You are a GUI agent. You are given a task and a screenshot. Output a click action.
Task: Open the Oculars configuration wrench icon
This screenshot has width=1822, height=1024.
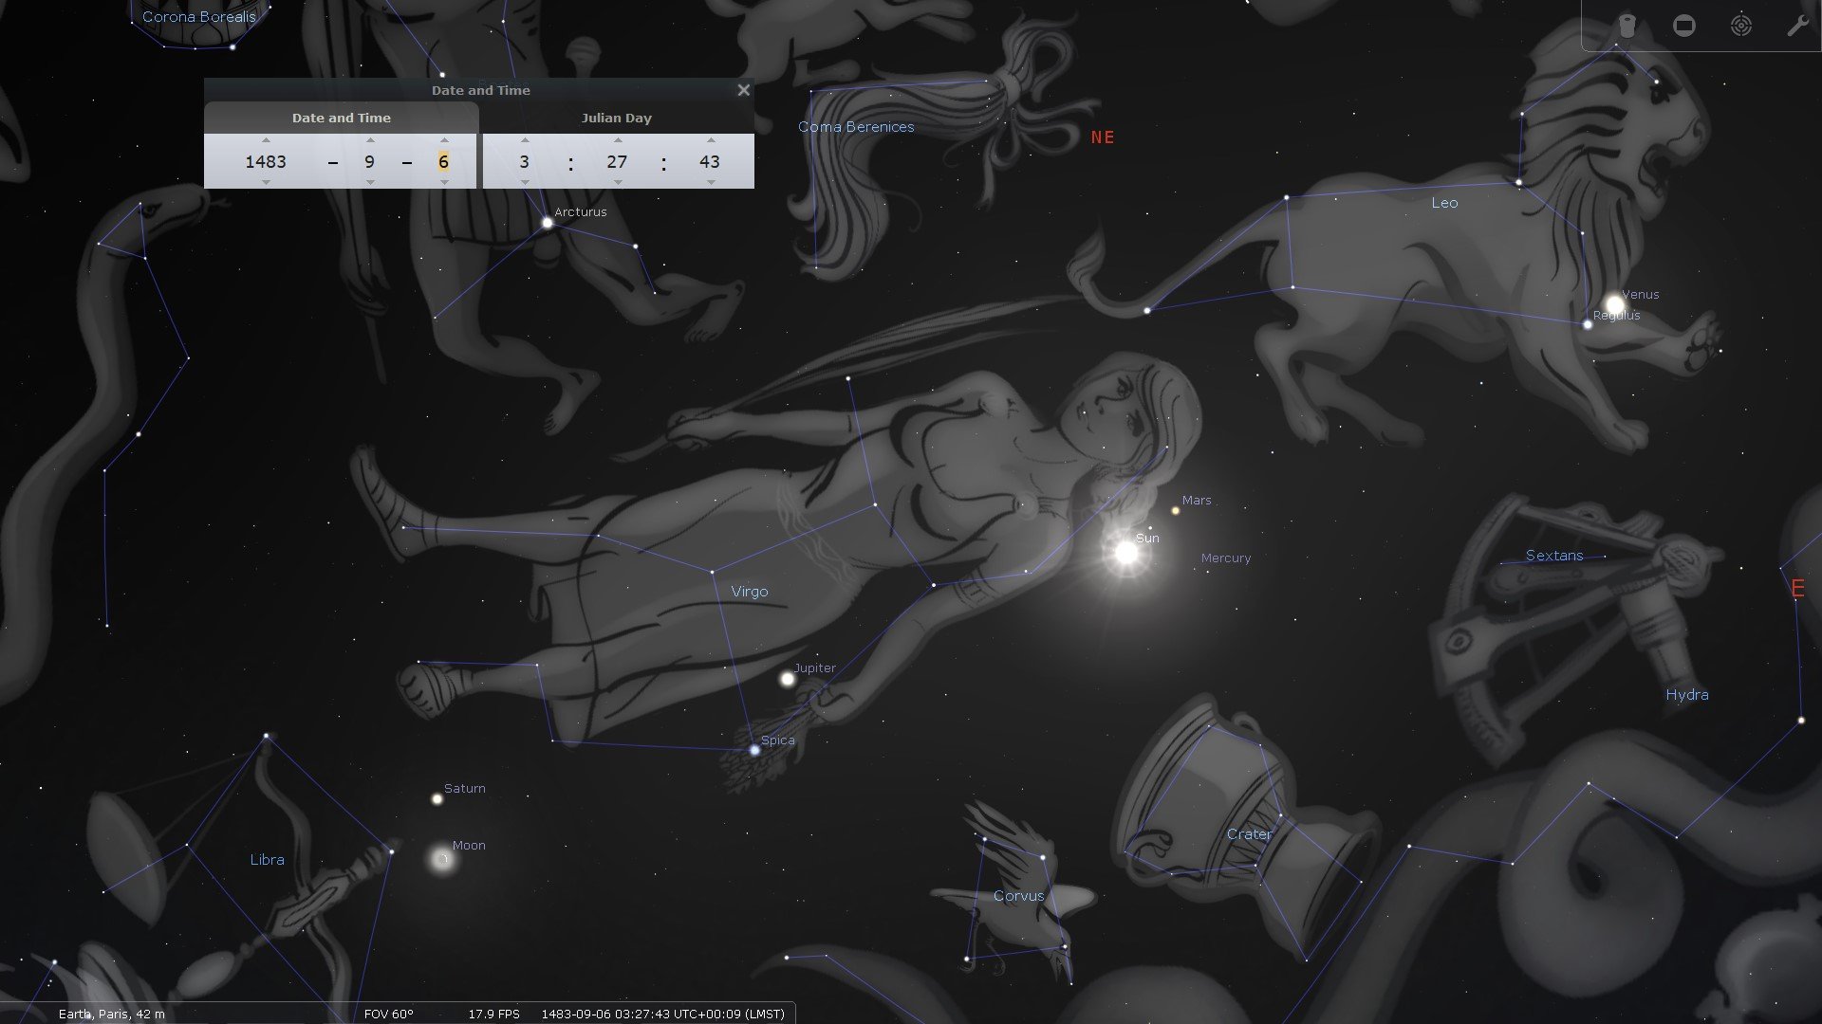(1797, 26)
